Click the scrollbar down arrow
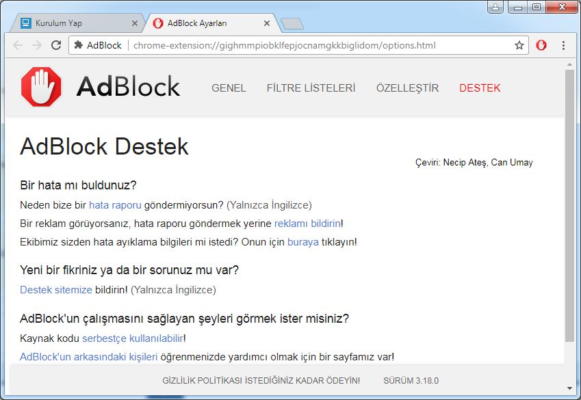The width and height of the screenshot is (581, 400). tap(569, 388)
